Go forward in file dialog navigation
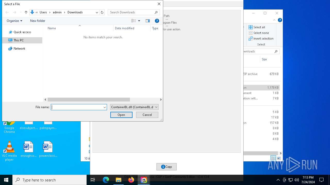 15,12
